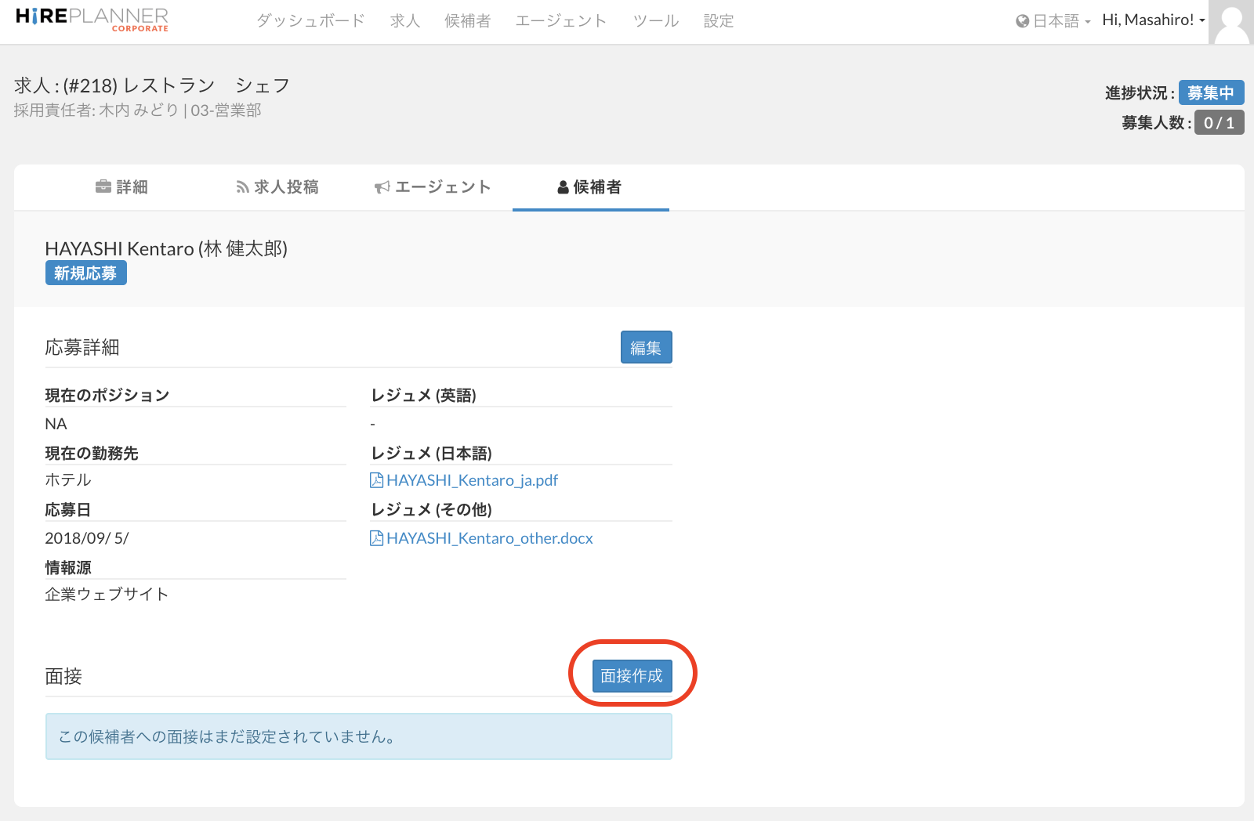Go to 候補者 in the top navigation

(467, 21)
